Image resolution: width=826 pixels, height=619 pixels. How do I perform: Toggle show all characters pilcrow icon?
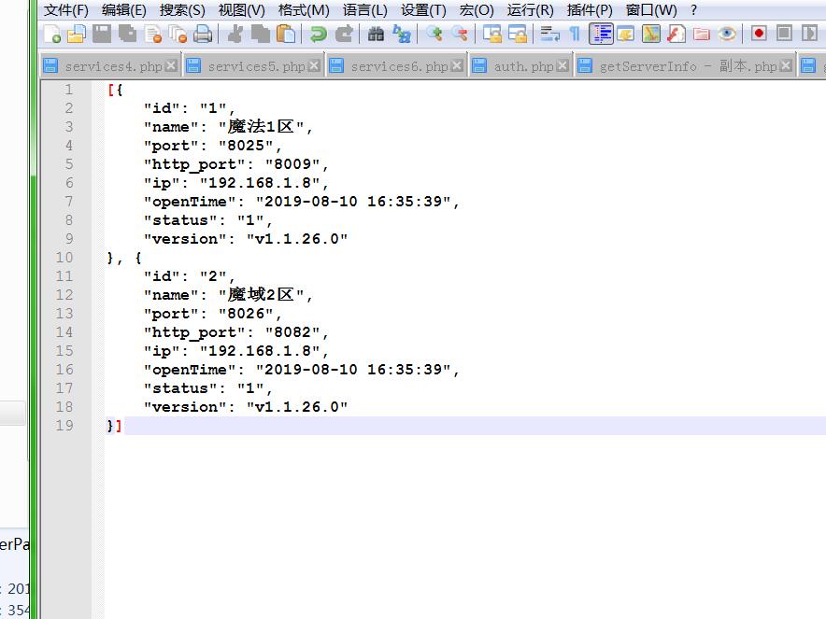tap(575, 35)
